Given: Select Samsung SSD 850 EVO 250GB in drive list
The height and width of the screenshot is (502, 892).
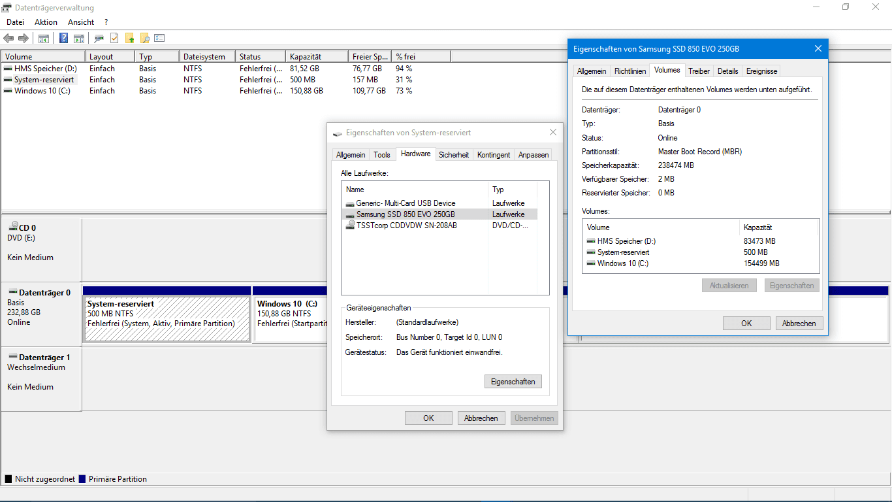Looking at the screenshot, I should tap(439, 214).
